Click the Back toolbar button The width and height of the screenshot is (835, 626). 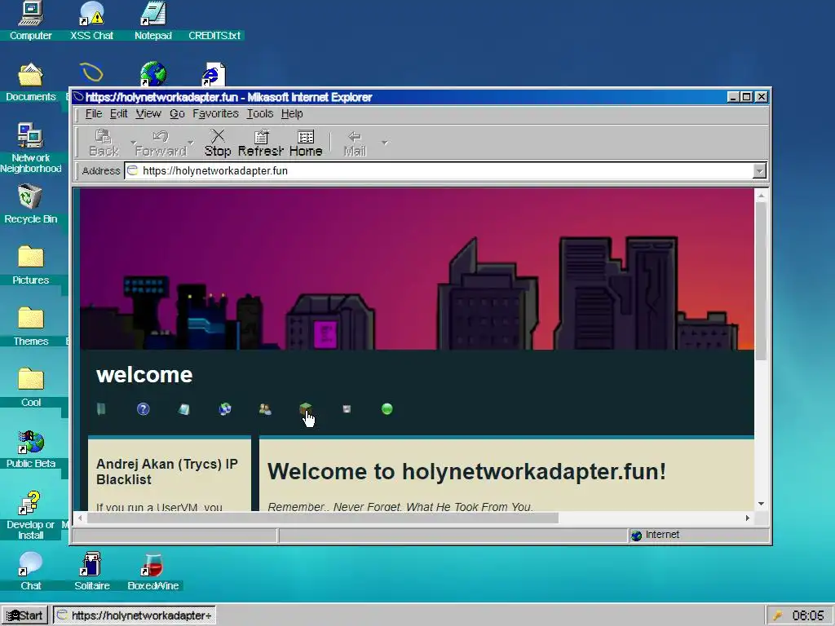click(104, 143)
